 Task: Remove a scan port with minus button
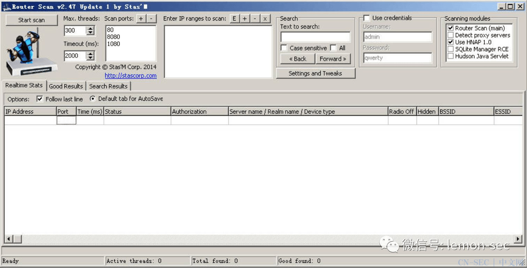[x=151, y=18]
